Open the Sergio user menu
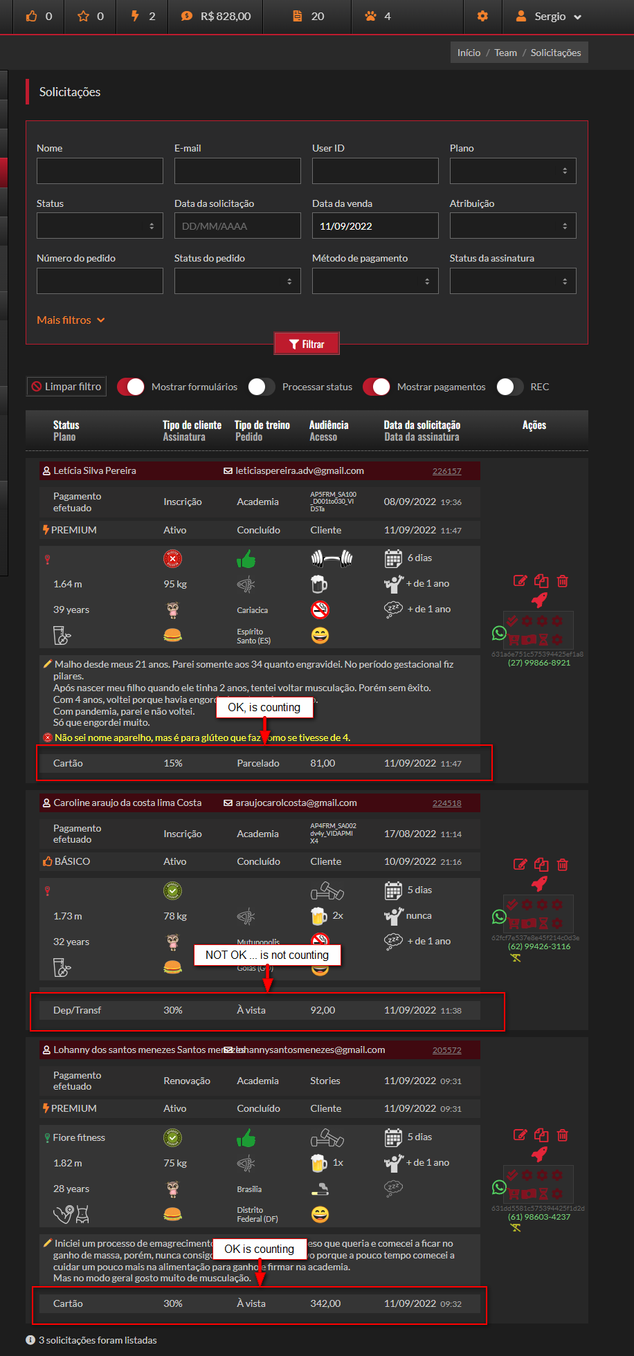The width and height of the screenshot is (634, 1356). (x=549, y=17)
